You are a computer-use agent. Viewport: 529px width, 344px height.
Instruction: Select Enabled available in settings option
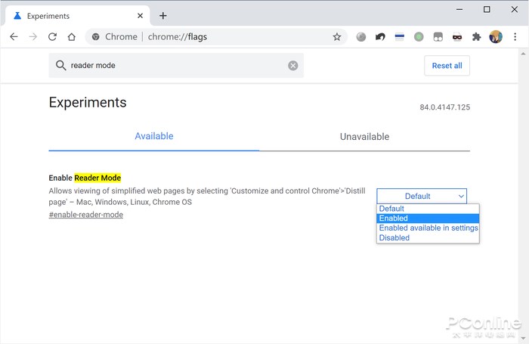click(x=428, y=228)
